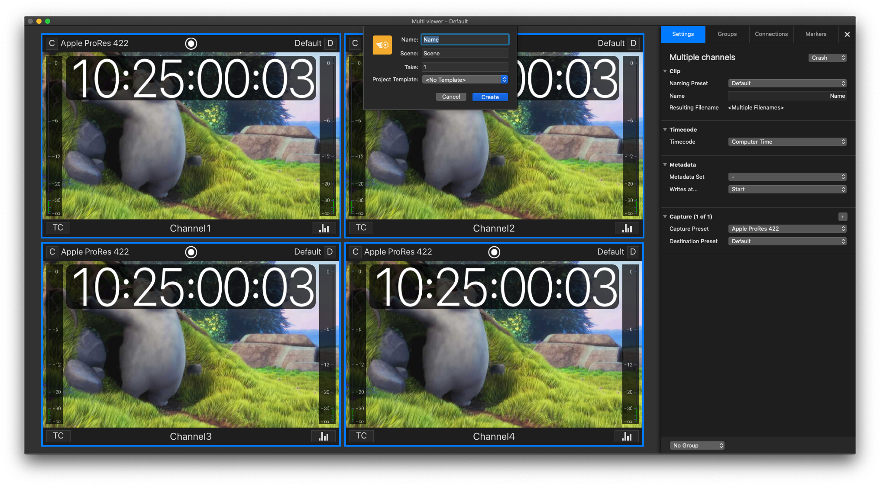Screen dimensions: 880x486
Task: Click the D button on Channel1
Action: (x=330, y=43)
